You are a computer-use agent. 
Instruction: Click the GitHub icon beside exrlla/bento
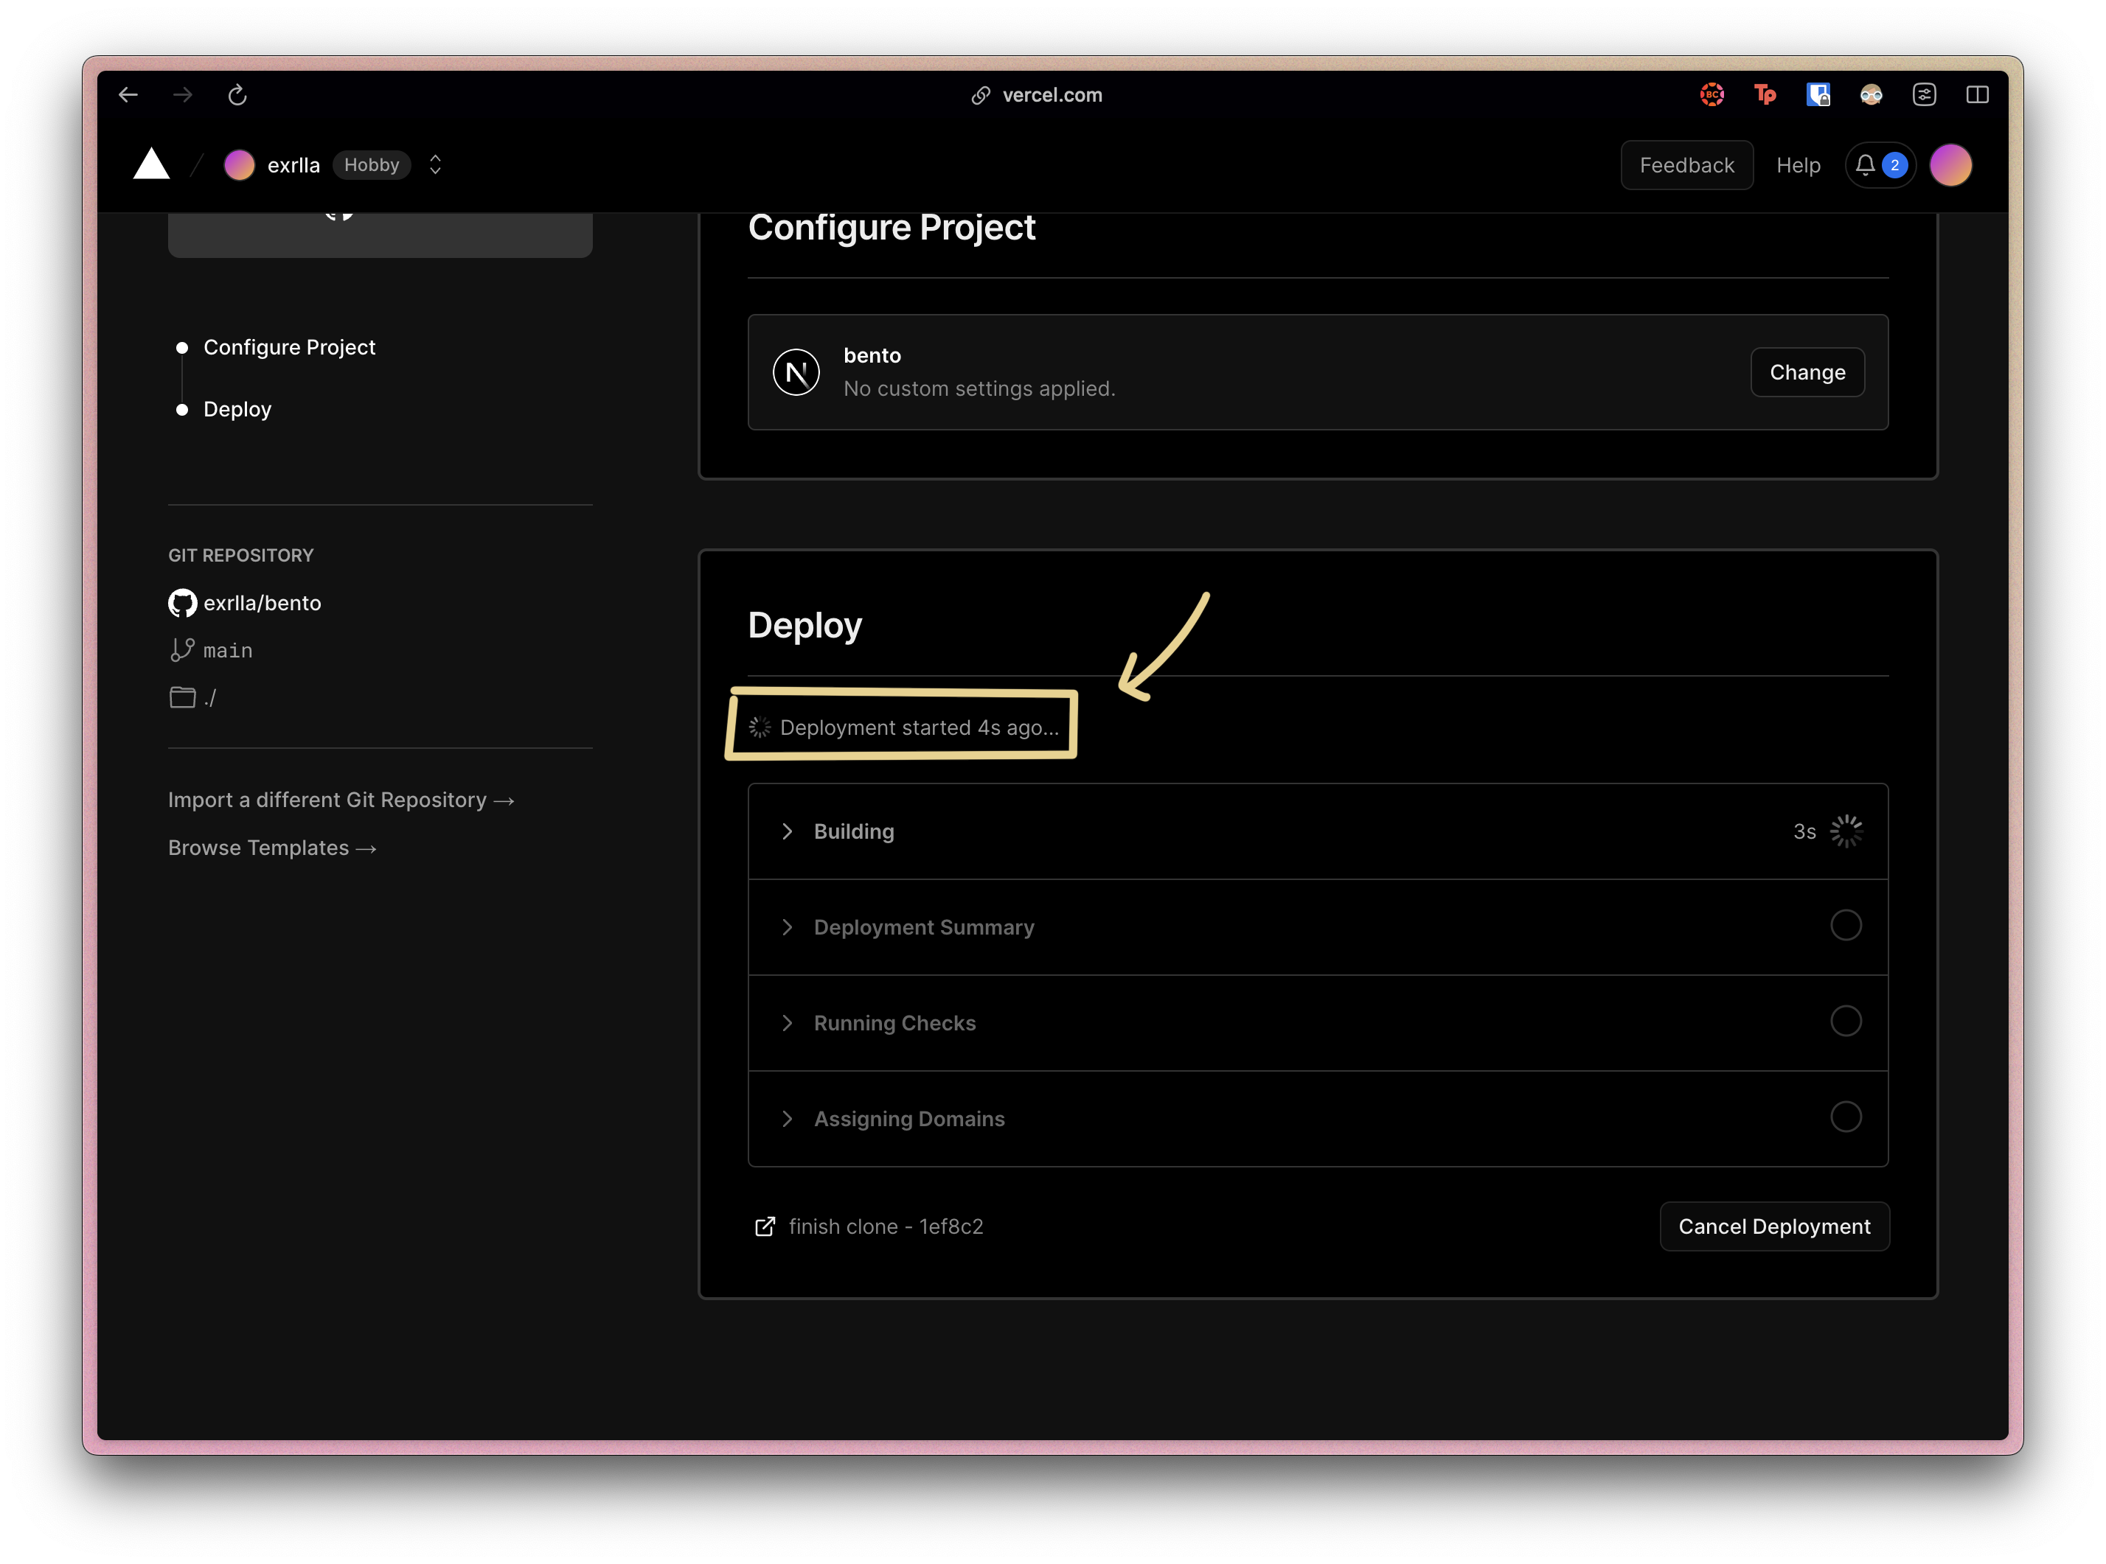(x=182, y=603)
